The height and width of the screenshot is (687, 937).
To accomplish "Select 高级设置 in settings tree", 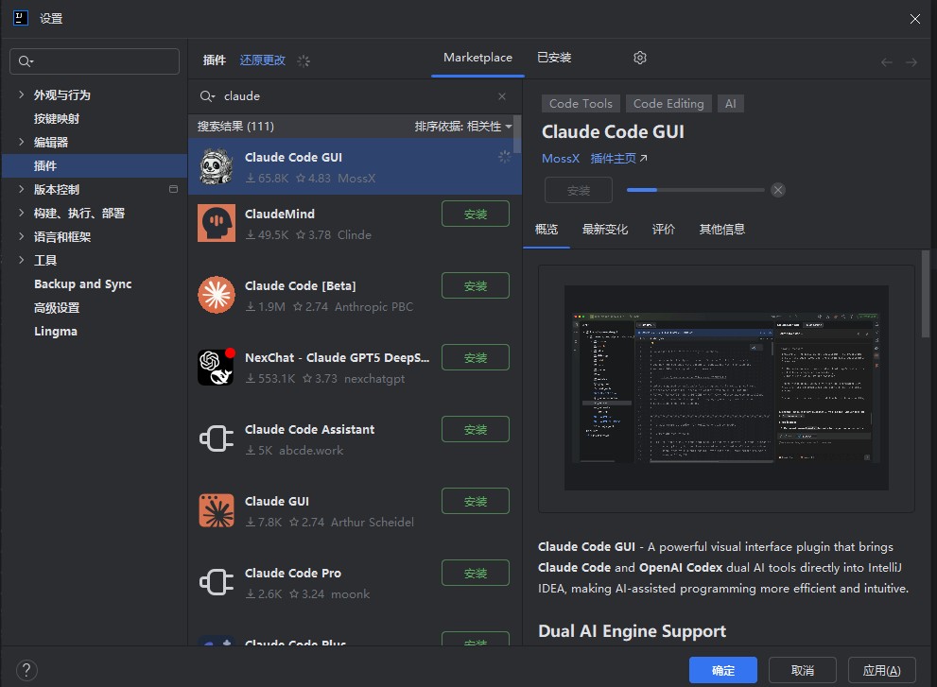I will pos(57,308).
